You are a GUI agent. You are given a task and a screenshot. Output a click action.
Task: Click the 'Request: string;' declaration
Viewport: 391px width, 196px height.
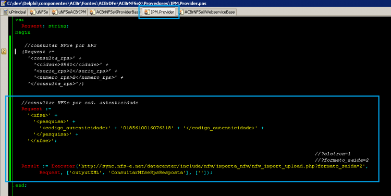[x=45, y=26]
